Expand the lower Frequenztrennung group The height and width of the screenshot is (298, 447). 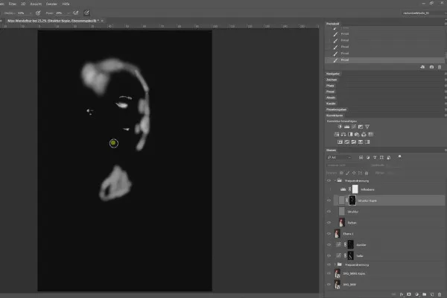[335, 264]
